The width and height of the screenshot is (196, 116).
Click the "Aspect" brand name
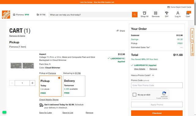coord(43,54)
